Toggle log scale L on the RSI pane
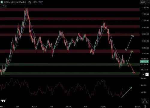 [147, 102]
